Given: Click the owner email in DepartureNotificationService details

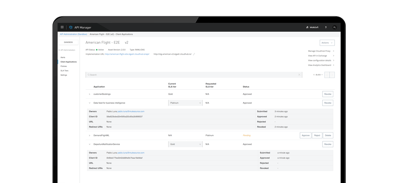Looking at the screenshot, I should click(131, 152).
